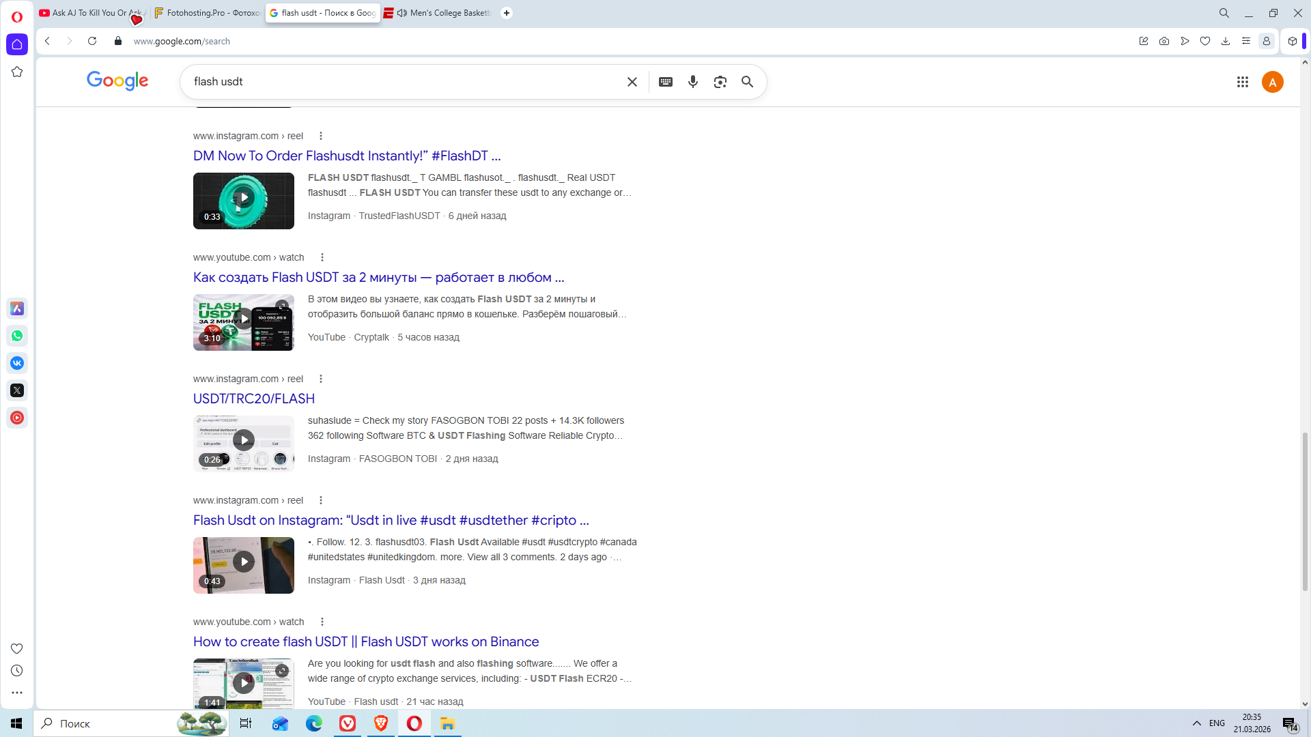1311x737 pixels.
Task: Open 'How to create flash USDT' link
Action: point(366,641)
